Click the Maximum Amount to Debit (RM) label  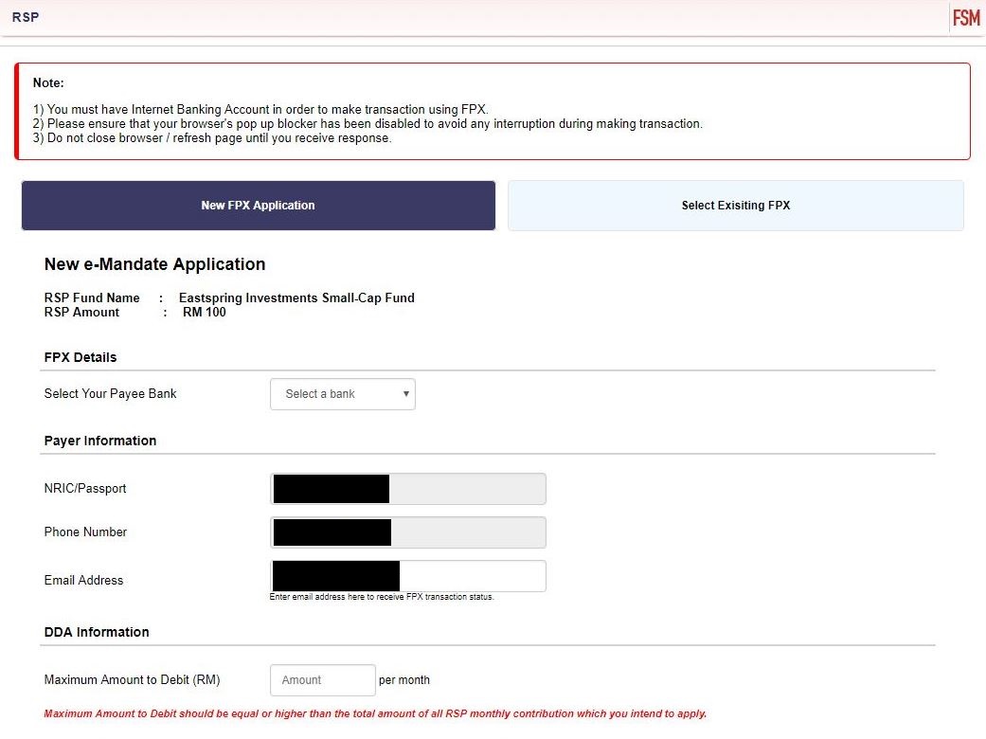click(x=132, y=680)
